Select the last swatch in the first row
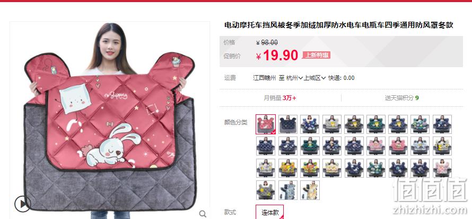 442,124
